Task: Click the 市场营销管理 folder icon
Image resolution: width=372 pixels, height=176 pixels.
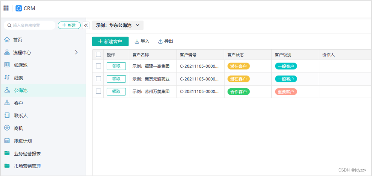Action: pos(7,166)
